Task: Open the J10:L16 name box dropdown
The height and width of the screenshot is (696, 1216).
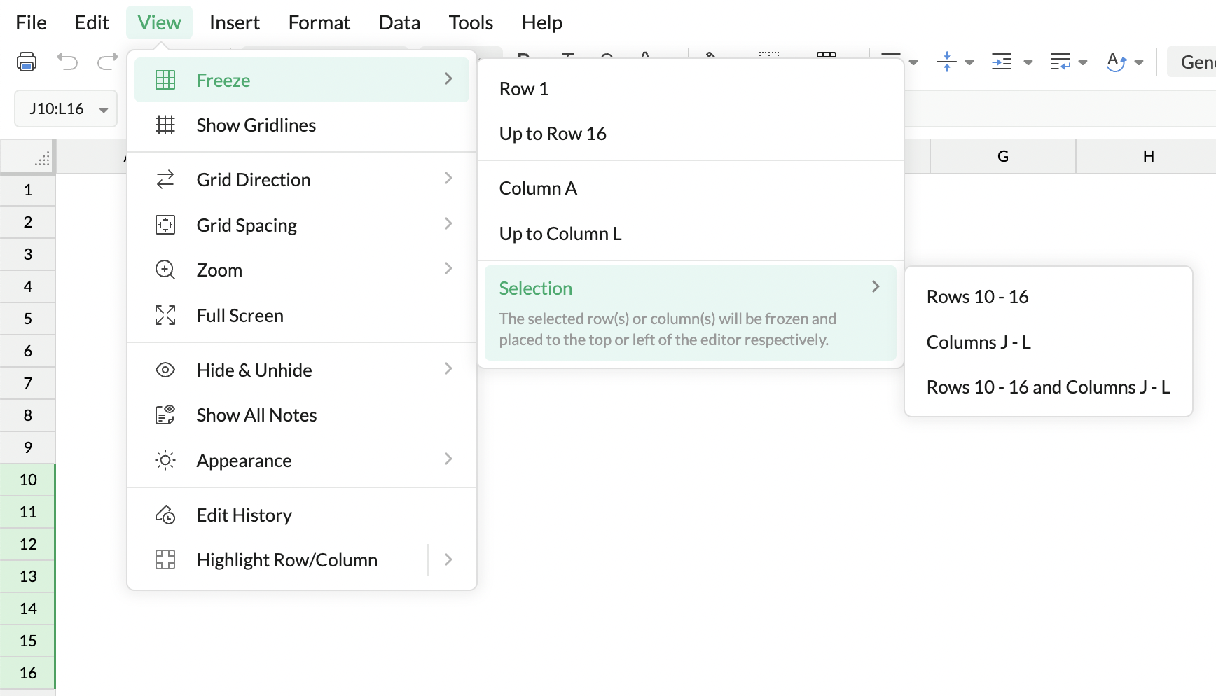Action: click(x=104, y=109)
